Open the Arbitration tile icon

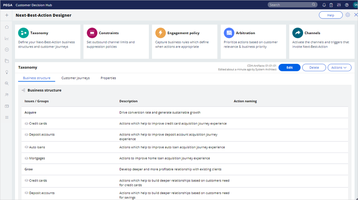229,33
